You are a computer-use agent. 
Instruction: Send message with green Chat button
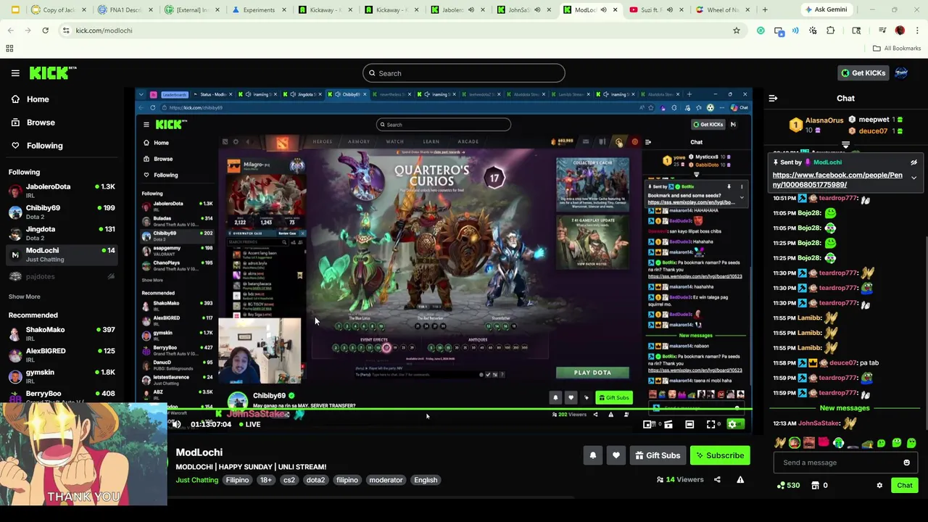tap(905, 486)
